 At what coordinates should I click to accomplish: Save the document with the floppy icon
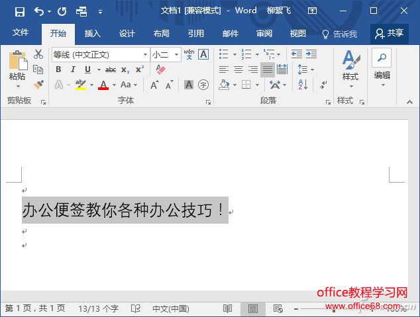click(20, 11)
